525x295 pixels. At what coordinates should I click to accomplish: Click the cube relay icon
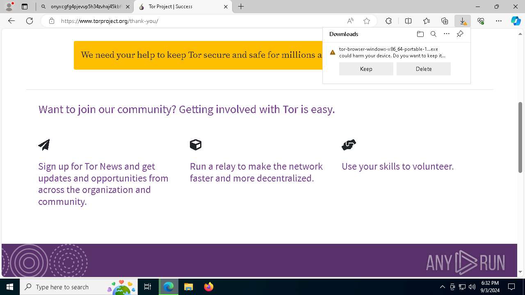tap(196, 145)
